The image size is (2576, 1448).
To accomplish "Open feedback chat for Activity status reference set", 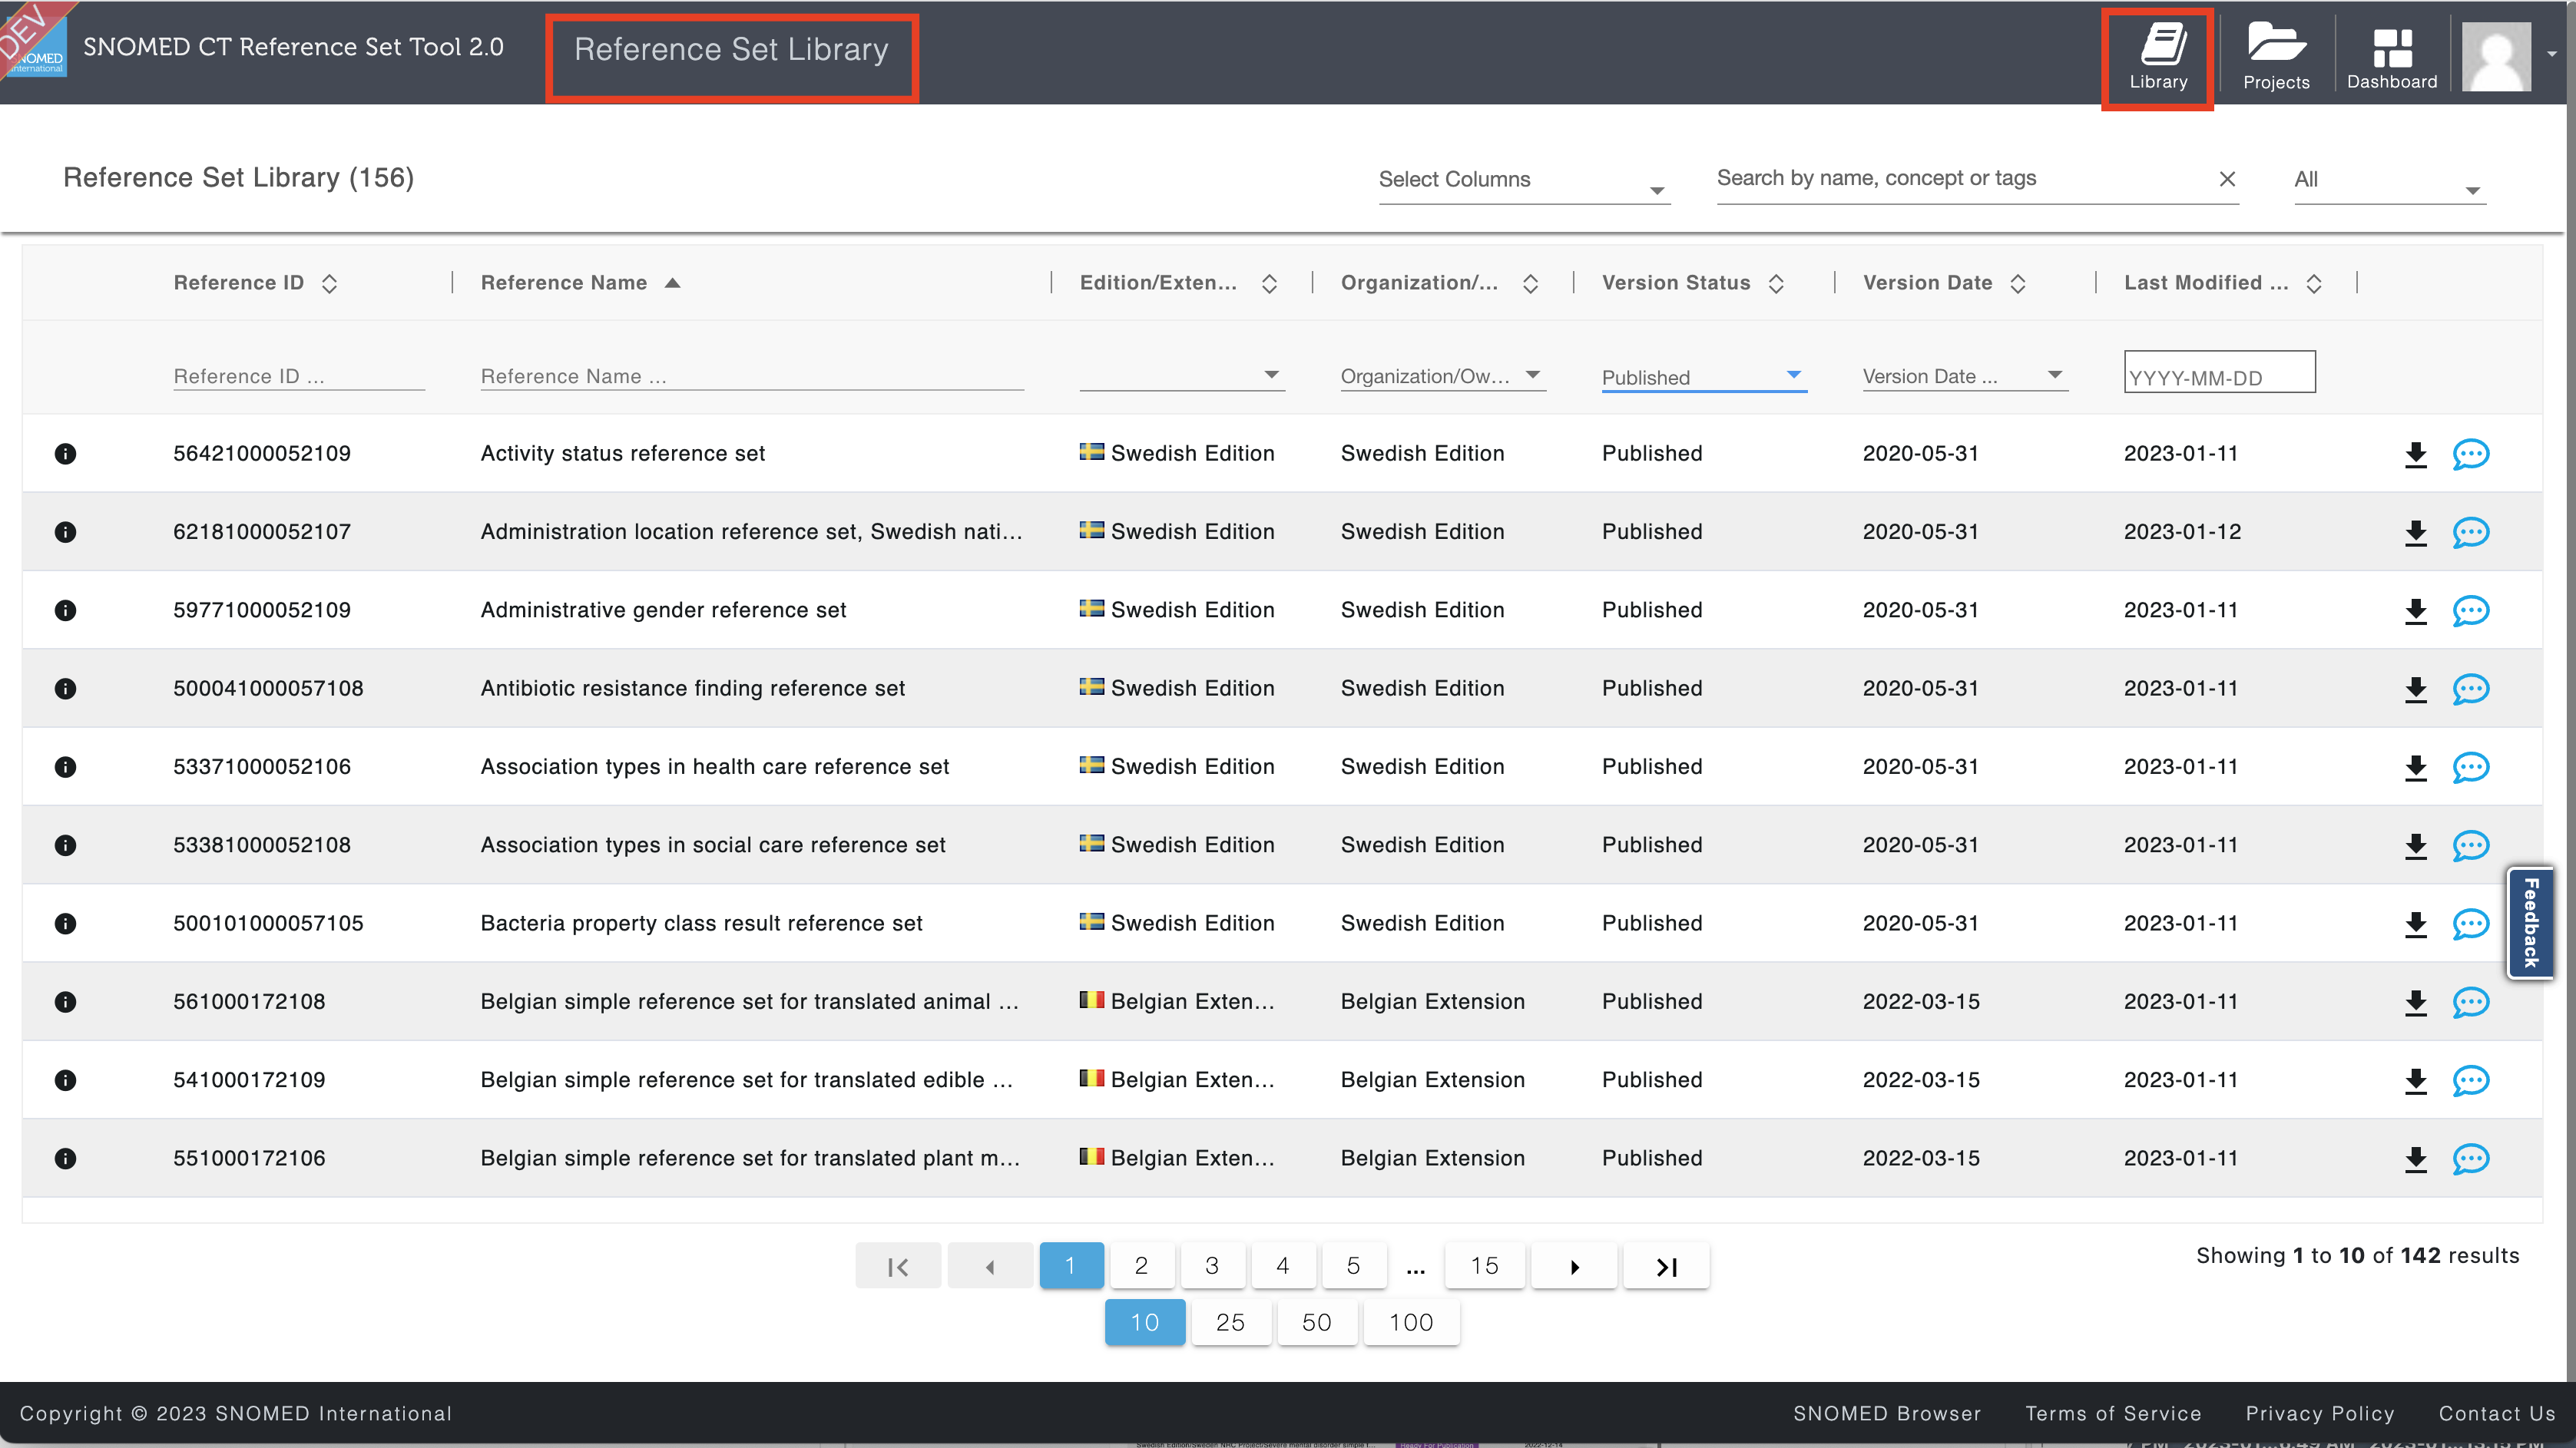I will click(x=2470, y=455).
